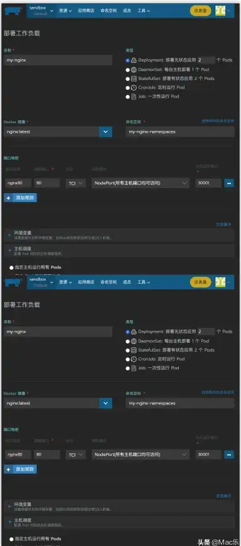Select the Job radio in the upper form
The image size is (241, 546).
click(128, 97)
